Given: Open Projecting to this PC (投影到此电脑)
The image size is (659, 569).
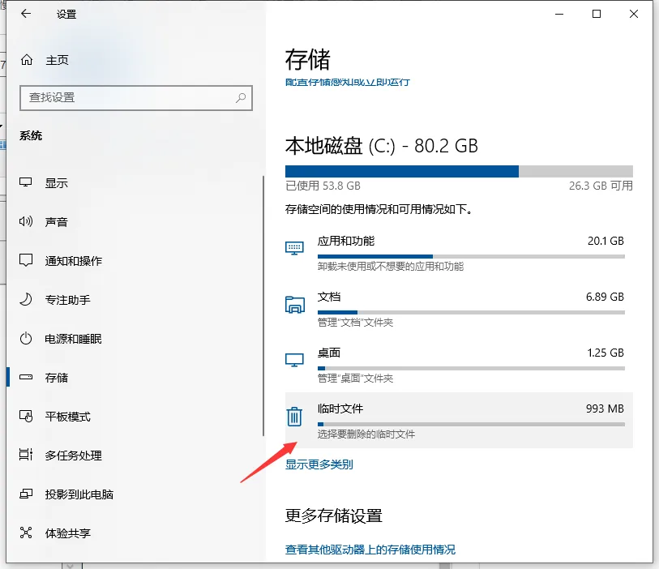Looking at the screenshot, I should pyautogui.click(x=79, y=494).
